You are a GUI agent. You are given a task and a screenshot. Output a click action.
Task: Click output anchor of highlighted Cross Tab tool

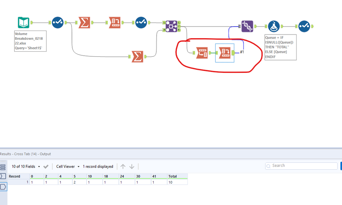click(x=233, y=53)
